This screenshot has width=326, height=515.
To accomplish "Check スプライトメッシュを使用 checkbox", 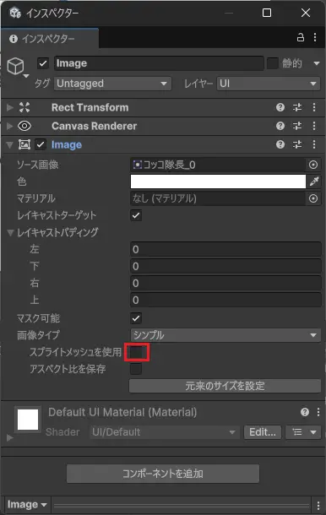I will [136, 352].
